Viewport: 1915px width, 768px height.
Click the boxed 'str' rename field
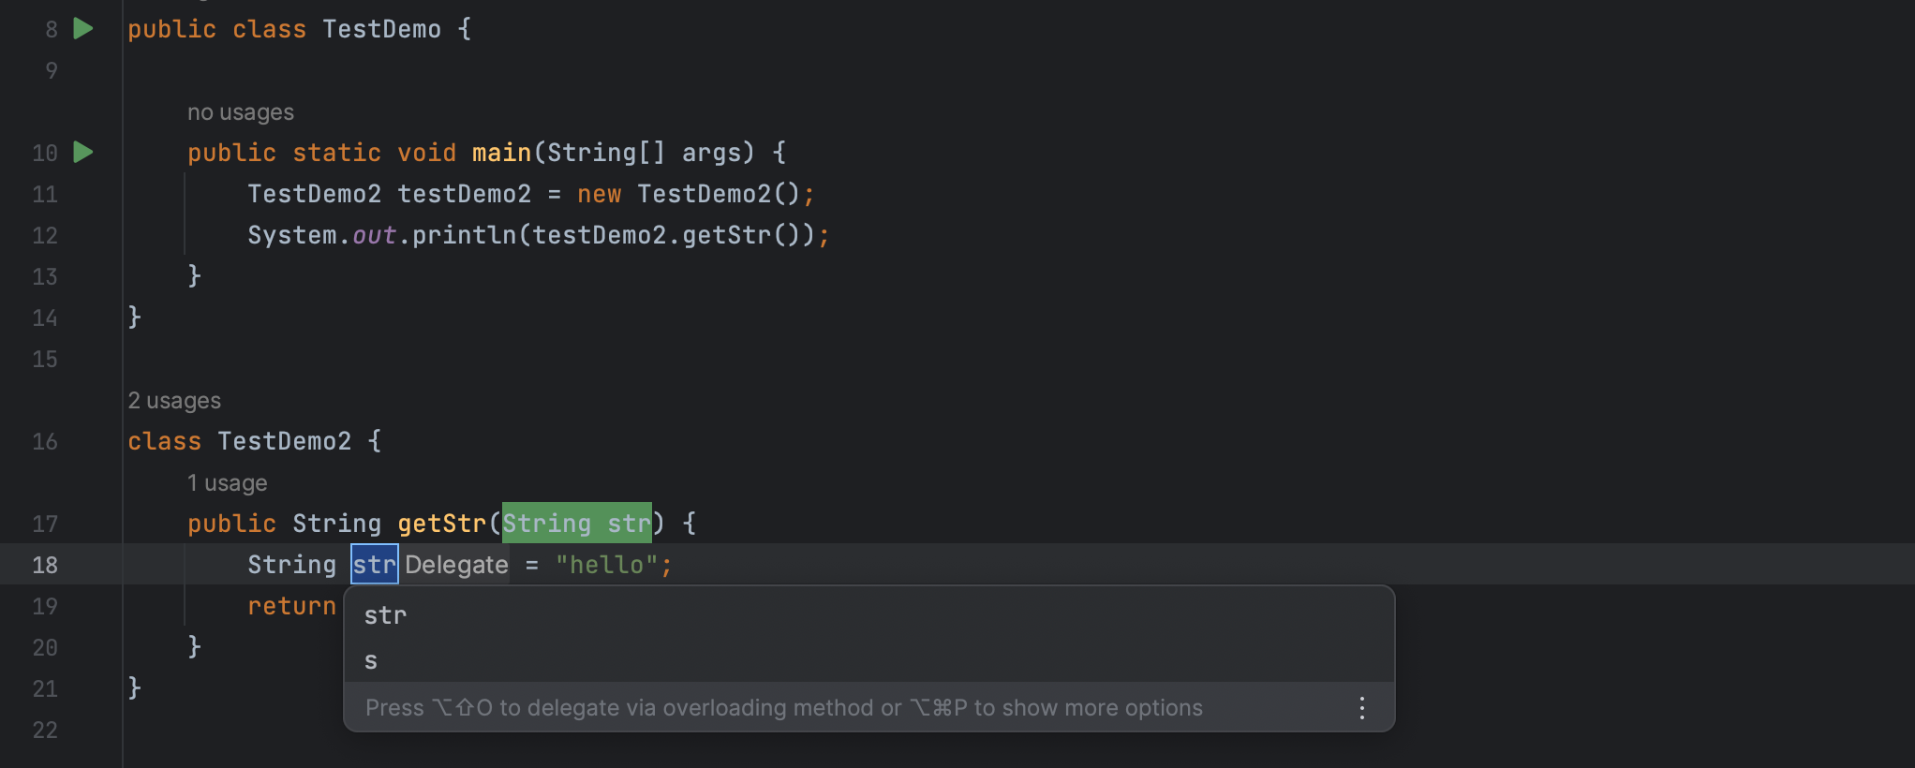click(x=374, y=565)
